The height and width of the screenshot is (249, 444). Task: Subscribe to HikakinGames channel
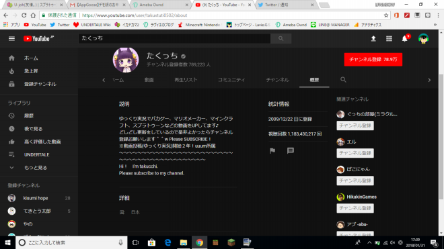tap(355, 208)
